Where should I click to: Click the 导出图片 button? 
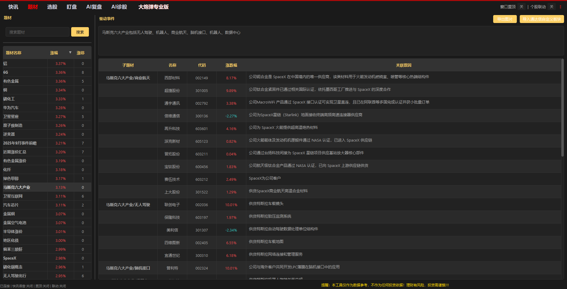(505, 19)
